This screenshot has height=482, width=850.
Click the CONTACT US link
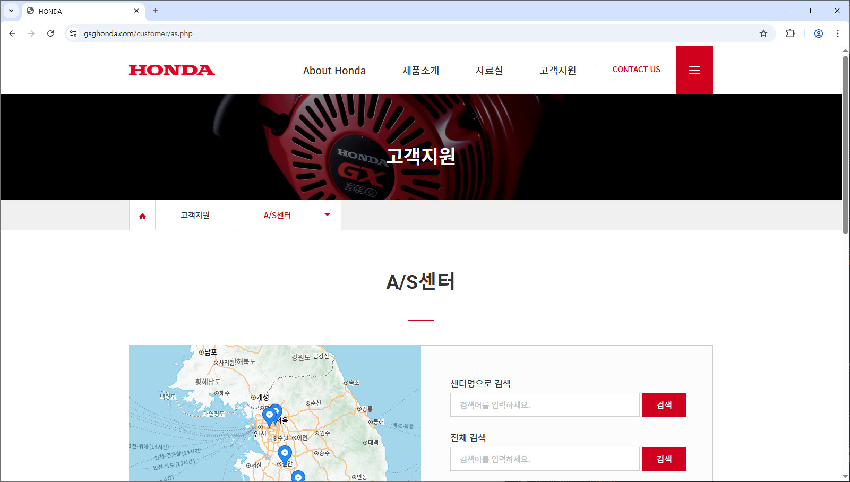click(637, 70)
